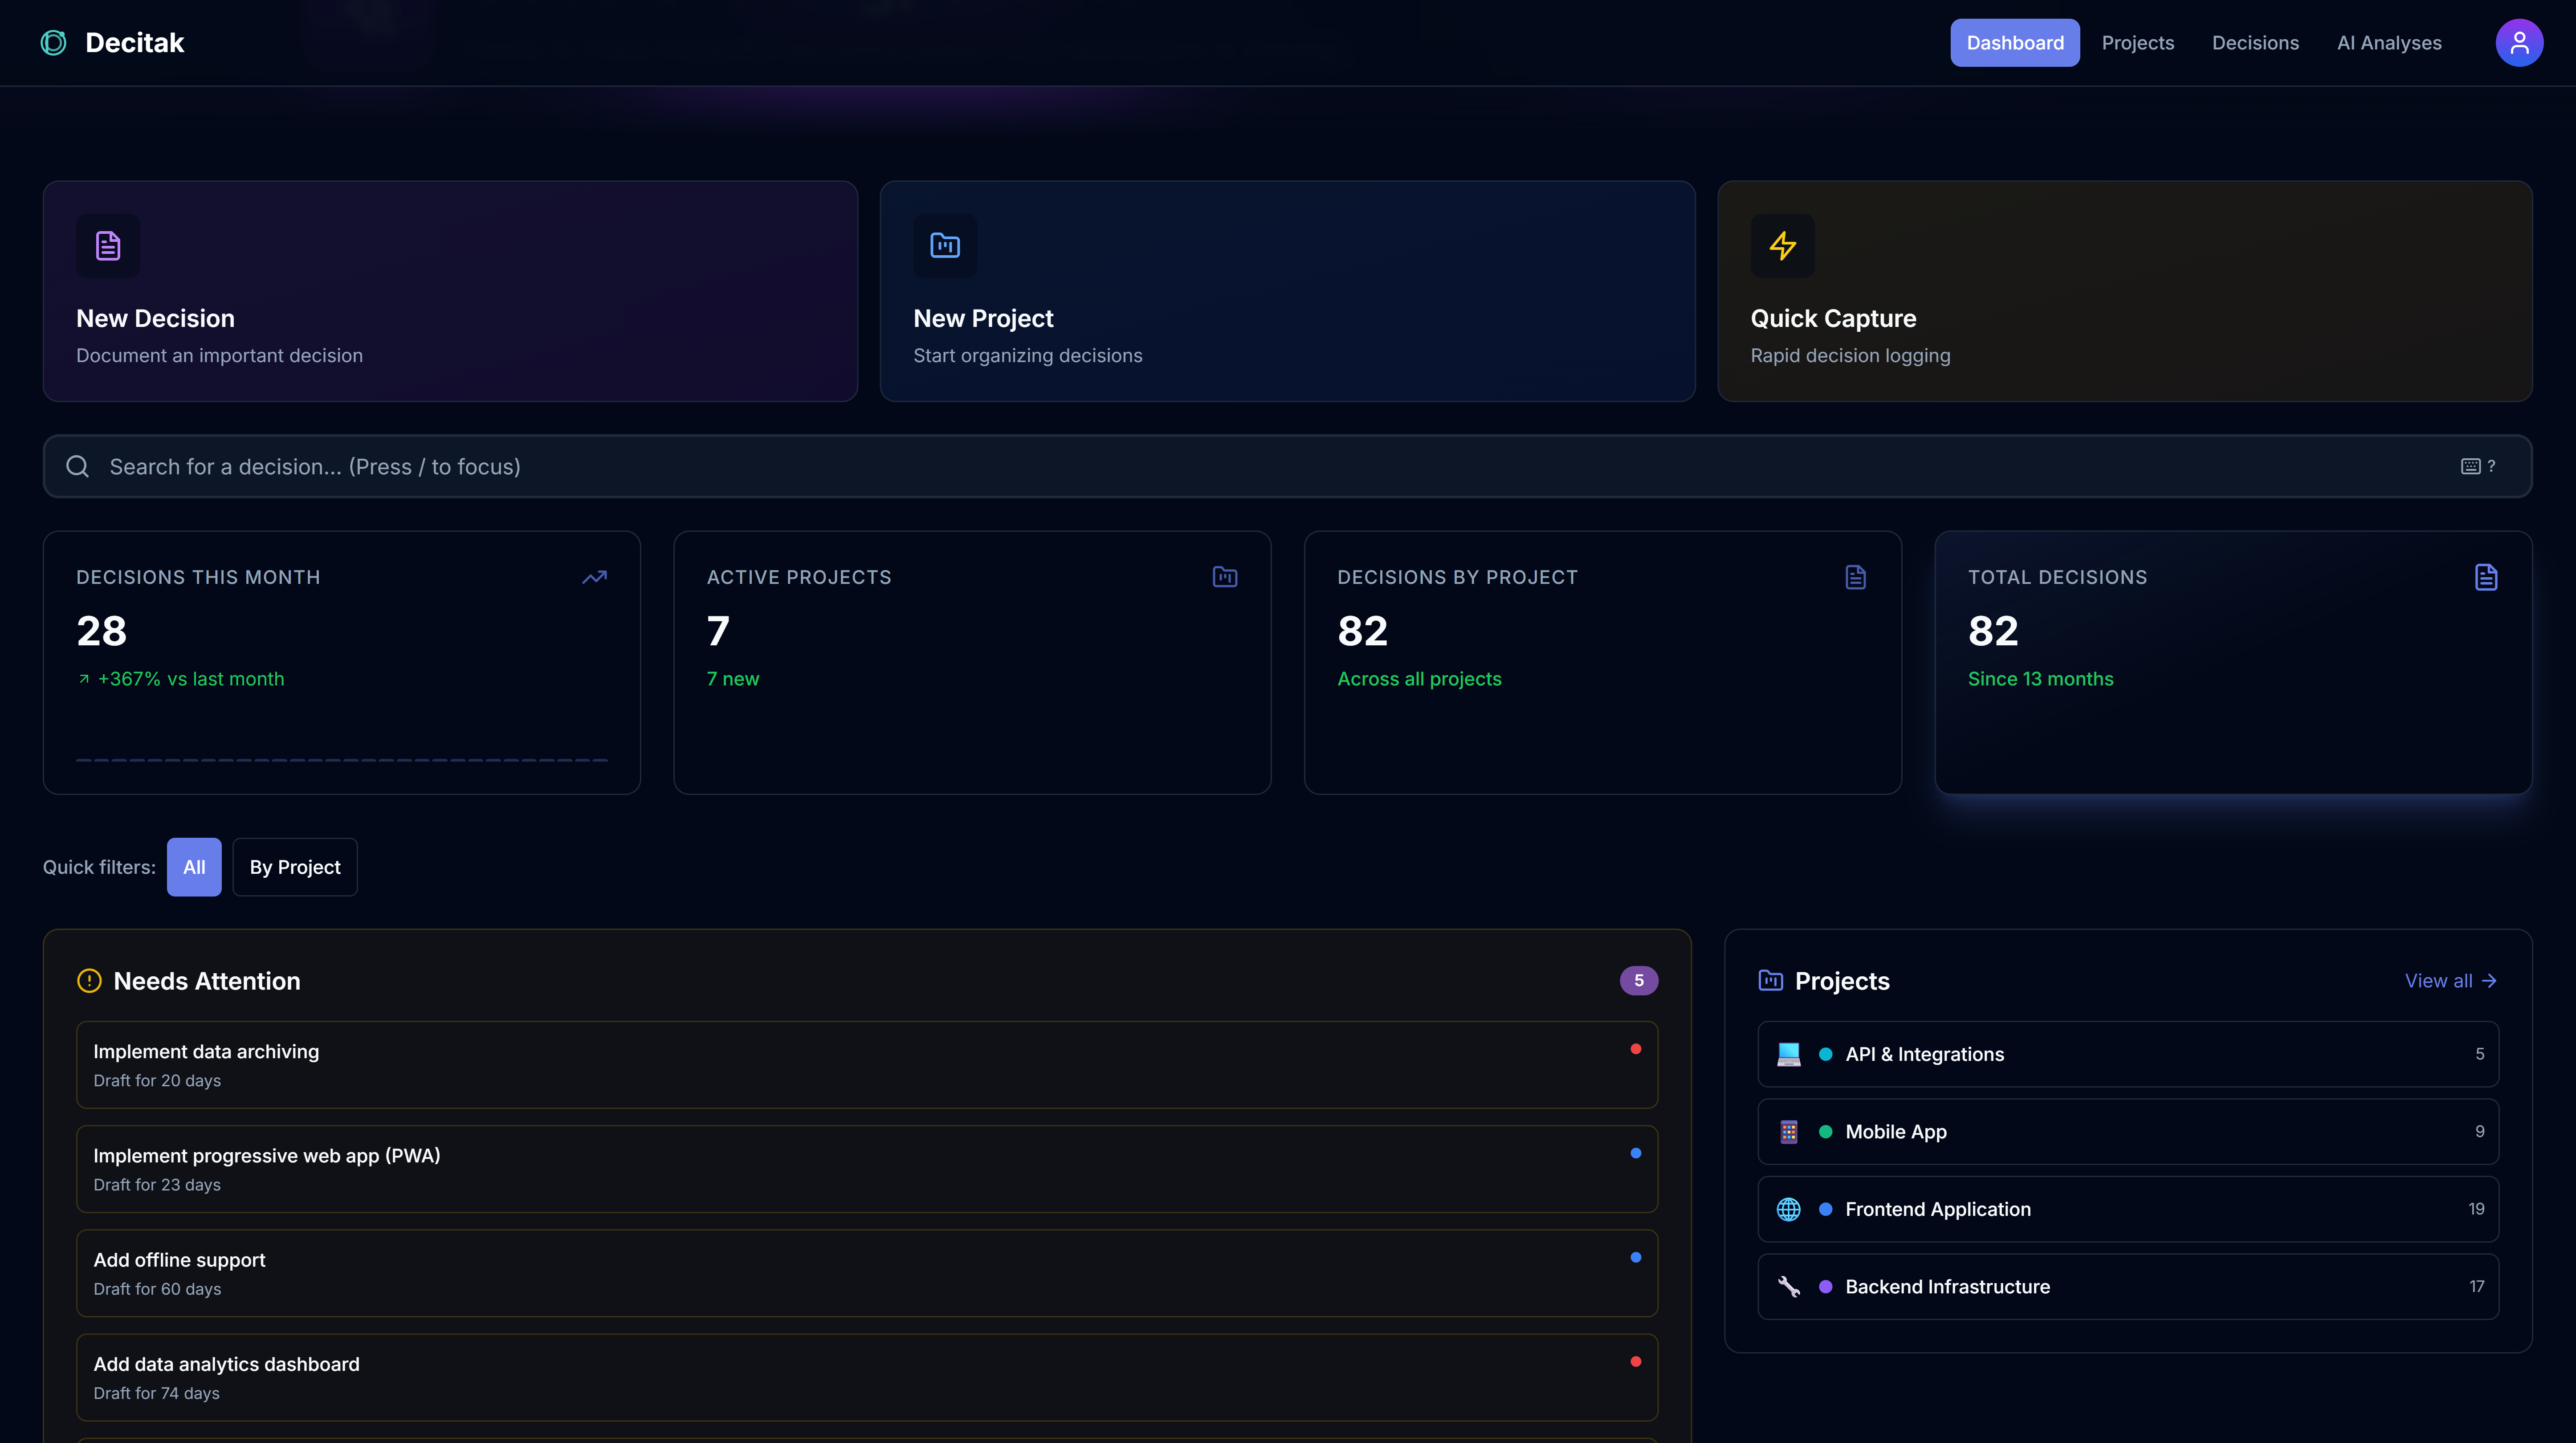Click the Backend Infrastructure wrench icon
This screenshot has width=2576, height=1443.
[x=1789, y=1287]
